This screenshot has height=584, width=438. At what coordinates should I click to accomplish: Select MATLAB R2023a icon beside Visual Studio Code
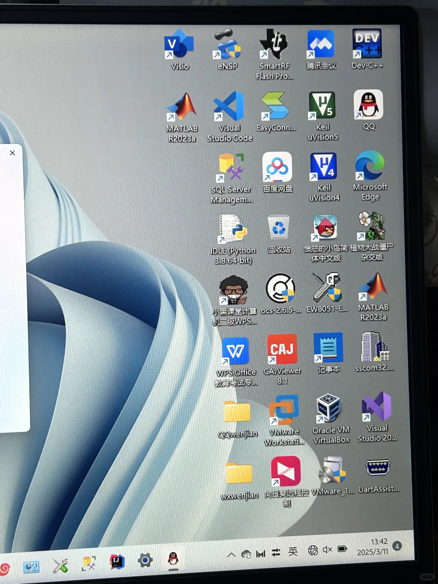pyautogui.click(x=182, y=118)
